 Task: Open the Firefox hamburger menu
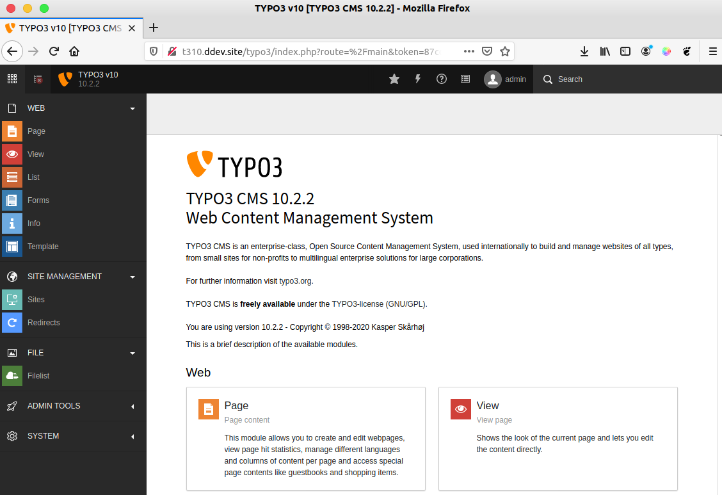coord(713,51)
